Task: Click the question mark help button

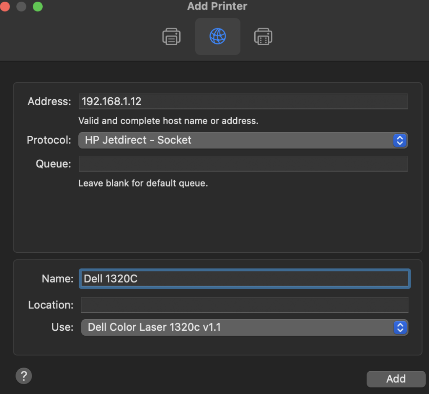Action: 24,375
